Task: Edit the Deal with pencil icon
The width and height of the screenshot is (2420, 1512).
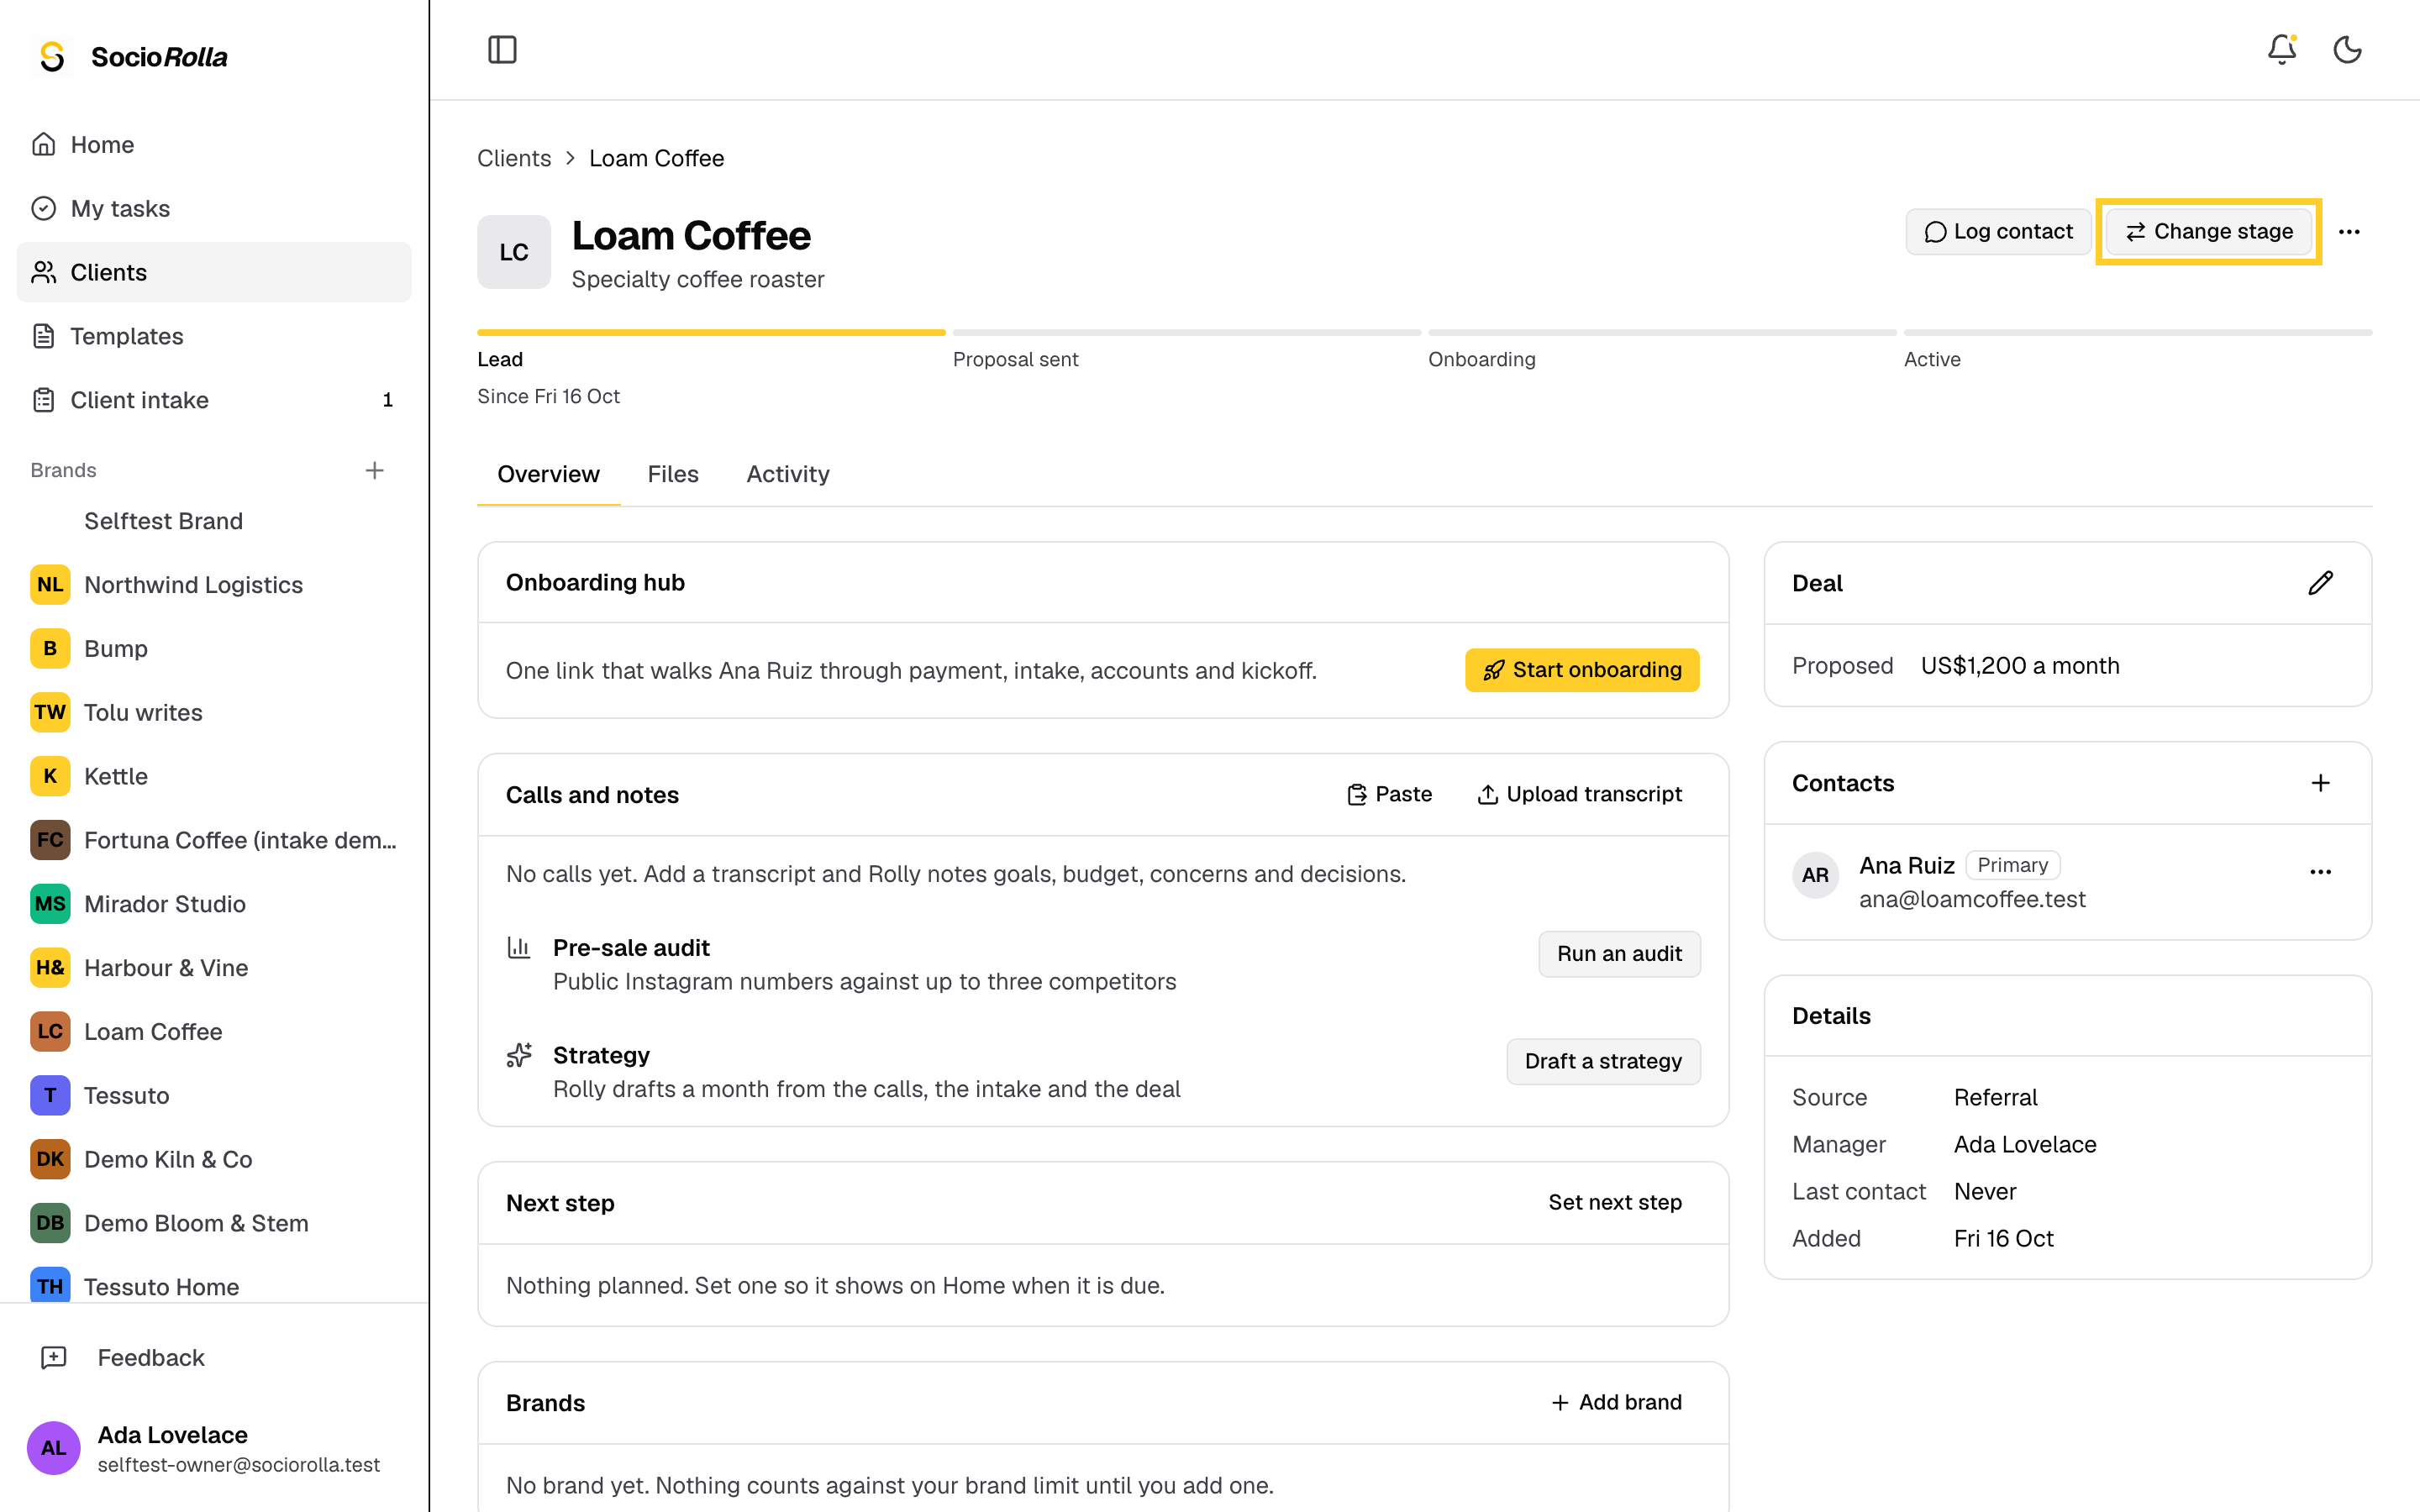Action: [x=2320, y=583]
